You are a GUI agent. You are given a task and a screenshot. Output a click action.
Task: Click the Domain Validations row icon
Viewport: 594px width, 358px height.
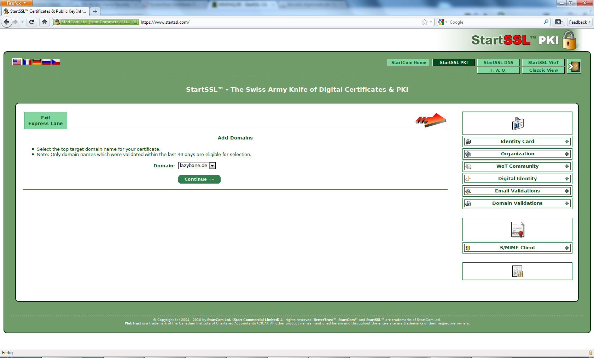pyautogui.click(x=468, y=203)
